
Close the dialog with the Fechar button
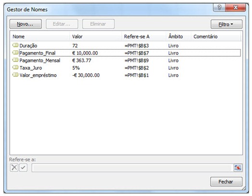[x=226, y=182]
